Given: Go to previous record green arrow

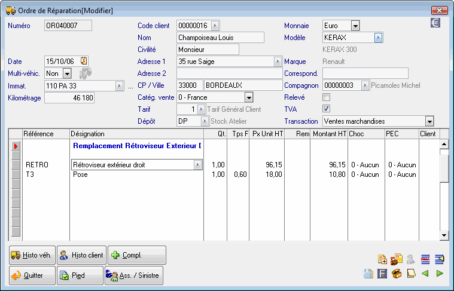Looking at the screenshot, I should click(425, 274).
